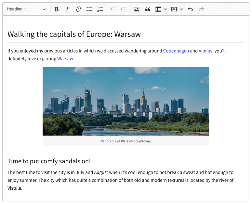This screenshot has width=252, height=204.
Task: Click the insert table icon
Action: click(x=158, y=9)
